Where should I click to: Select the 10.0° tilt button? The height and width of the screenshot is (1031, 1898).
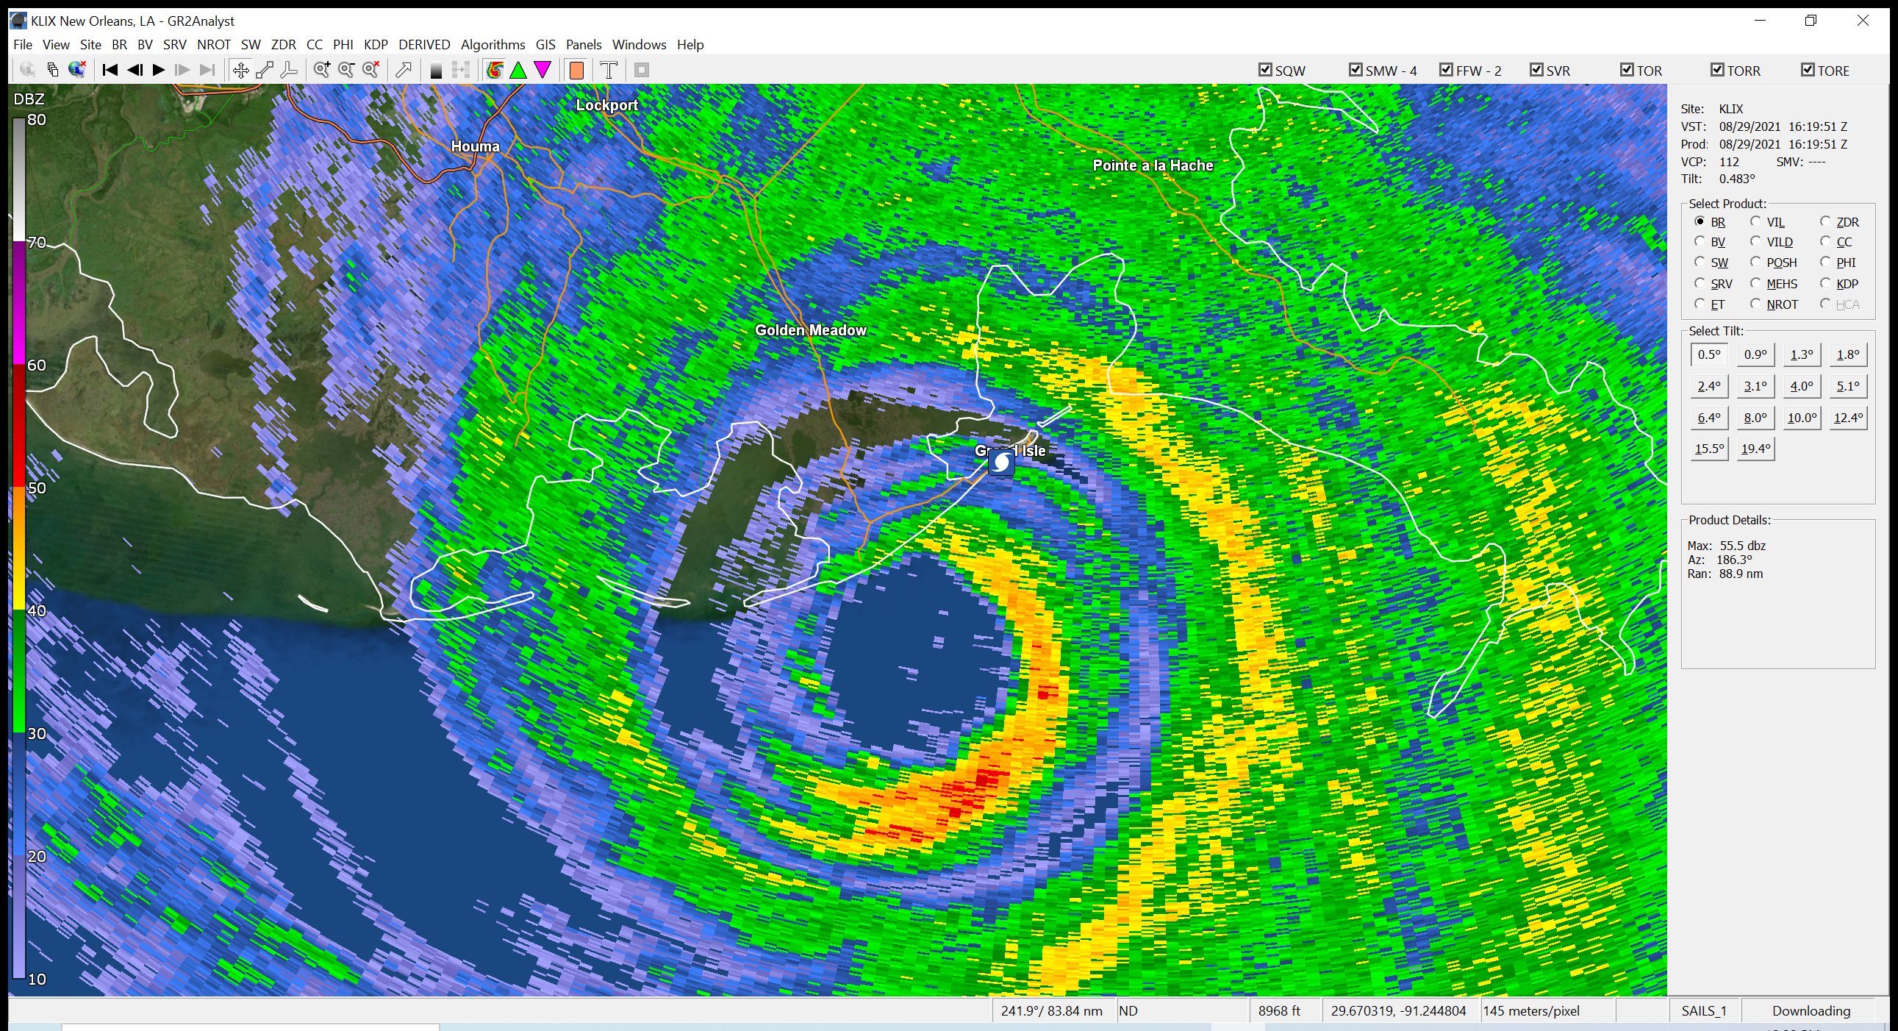pos(1802,418)
